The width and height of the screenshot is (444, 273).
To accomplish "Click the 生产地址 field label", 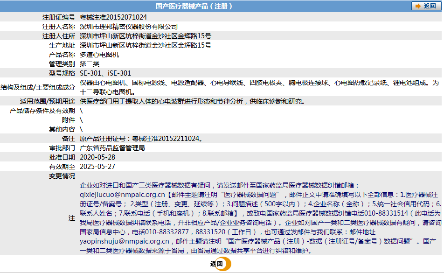I will click(62, 45).
